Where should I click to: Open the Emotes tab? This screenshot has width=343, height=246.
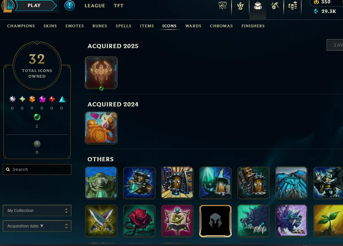[75, 26]
